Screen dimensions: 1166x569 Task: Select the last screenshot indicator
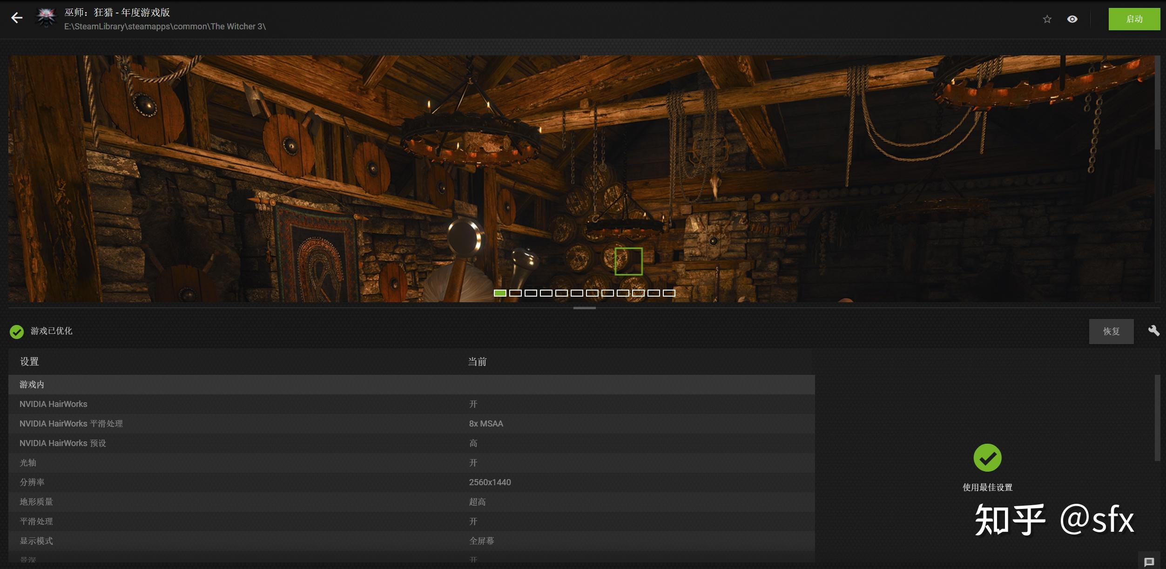(669, 293)
